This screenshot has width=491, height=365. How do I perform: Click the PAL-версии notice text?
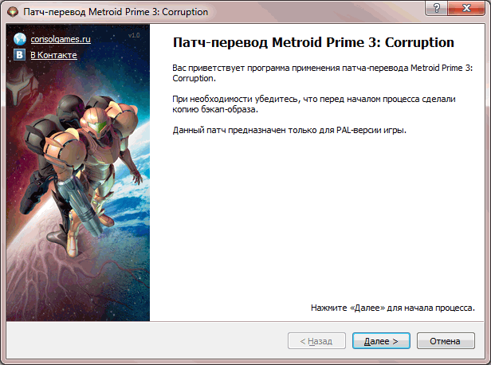click(289, 130)
